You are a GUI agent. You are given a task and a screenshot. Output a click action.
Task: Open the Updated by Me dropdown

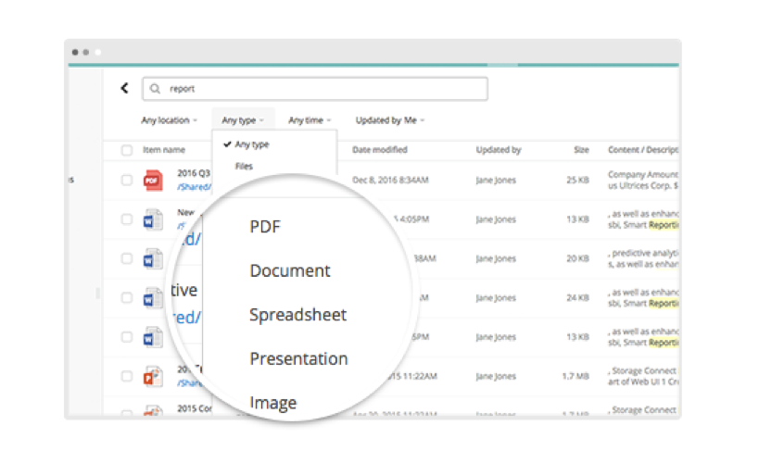(389, 120)
